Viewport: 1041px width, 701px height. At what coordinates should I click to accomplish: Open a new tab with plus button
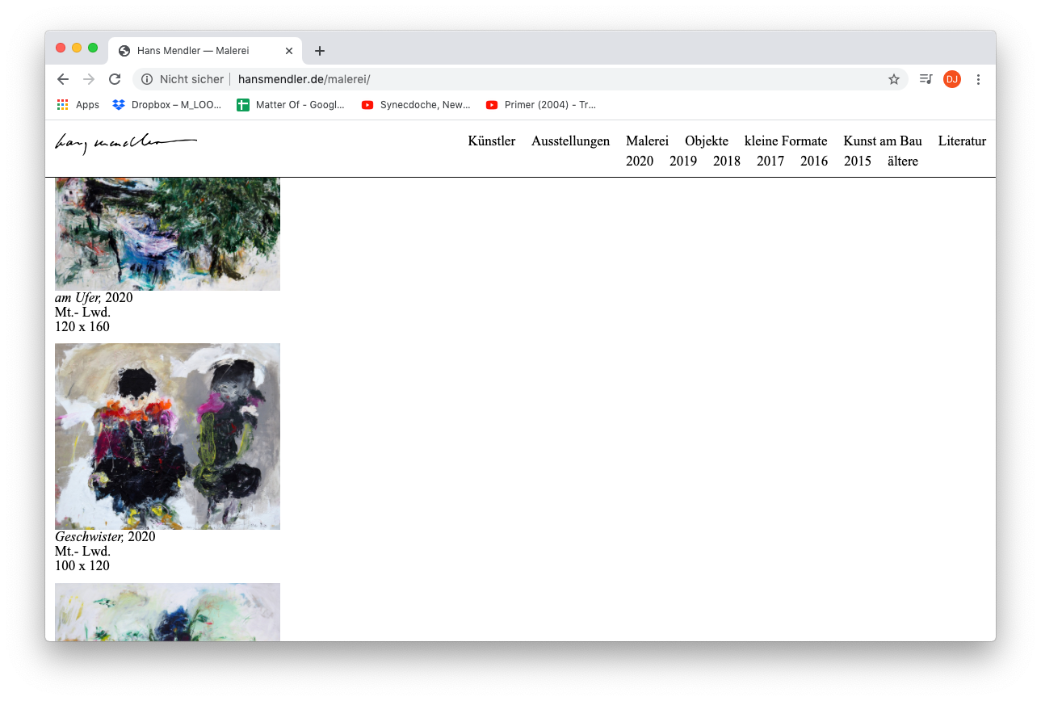pyautogui.click(x=320, y=51)
